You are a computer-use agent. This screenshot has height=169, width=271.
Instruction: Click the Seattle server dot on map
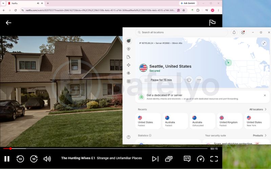[228, 63]
